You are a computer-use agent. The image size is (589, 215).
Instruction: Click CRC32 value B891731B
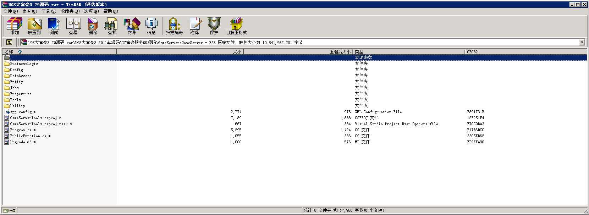click(475, 112)
